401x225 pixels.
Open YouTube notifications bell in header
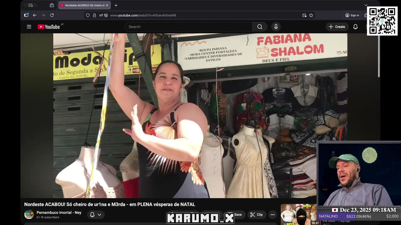355,27
